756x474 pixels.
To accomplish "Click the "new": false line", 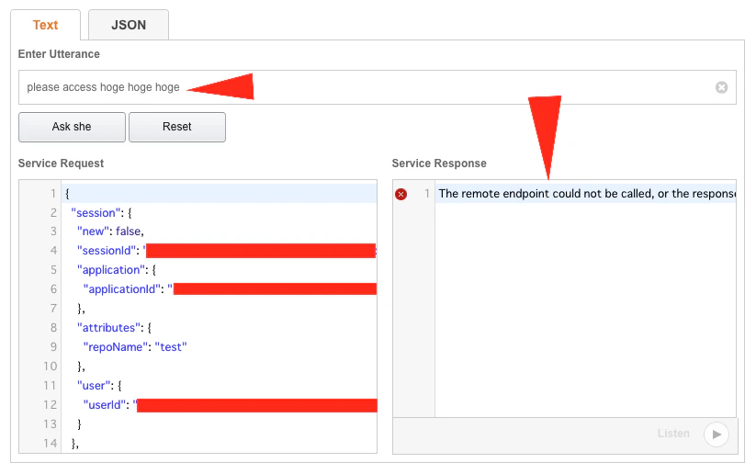I will coord(110,231).
